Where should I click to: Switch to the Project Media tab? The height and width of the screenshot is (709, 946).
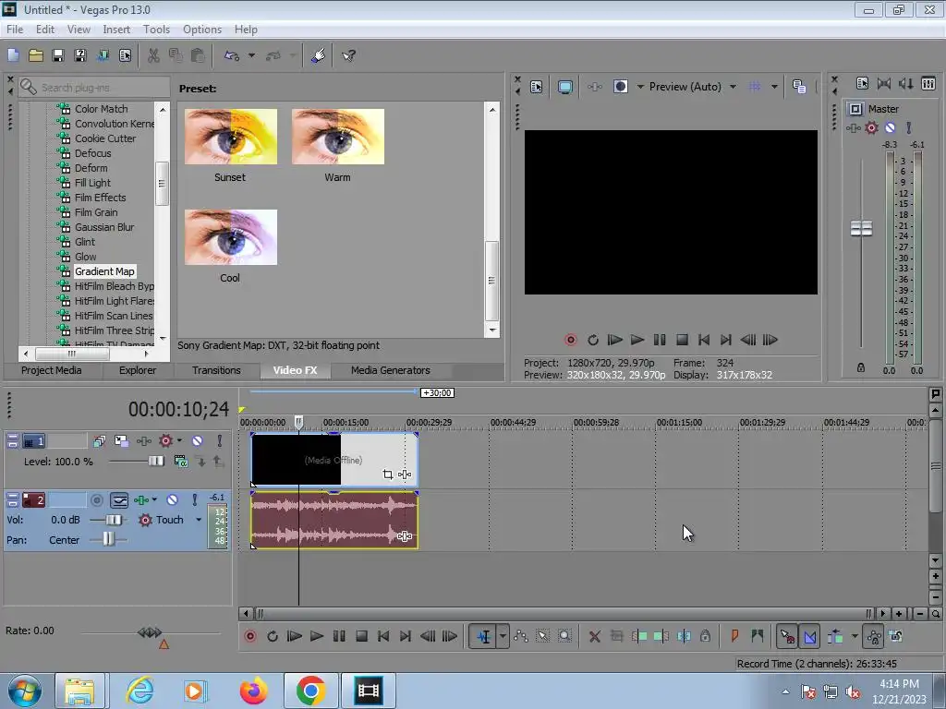(52, 370)
